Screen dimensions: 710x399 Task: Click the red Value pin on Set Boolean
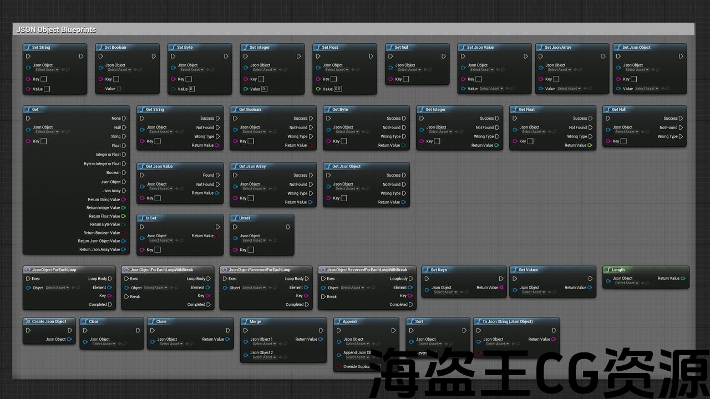click(100, 89)
